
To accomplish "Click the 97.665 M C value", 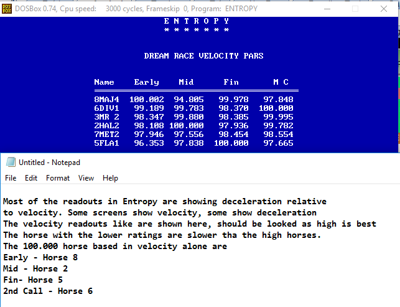I will [x=278, y=143].
